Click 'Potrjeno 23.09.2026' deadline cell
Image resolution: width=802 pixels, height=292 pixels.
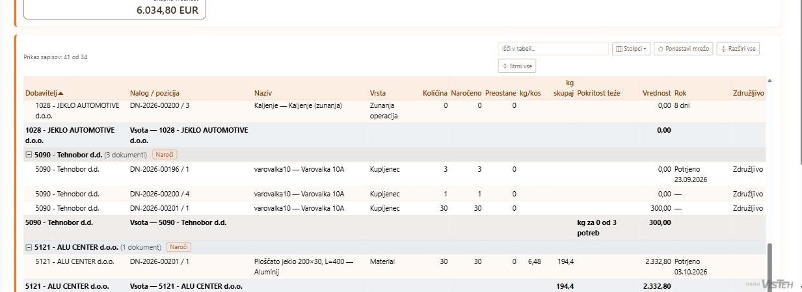point(691,174)
